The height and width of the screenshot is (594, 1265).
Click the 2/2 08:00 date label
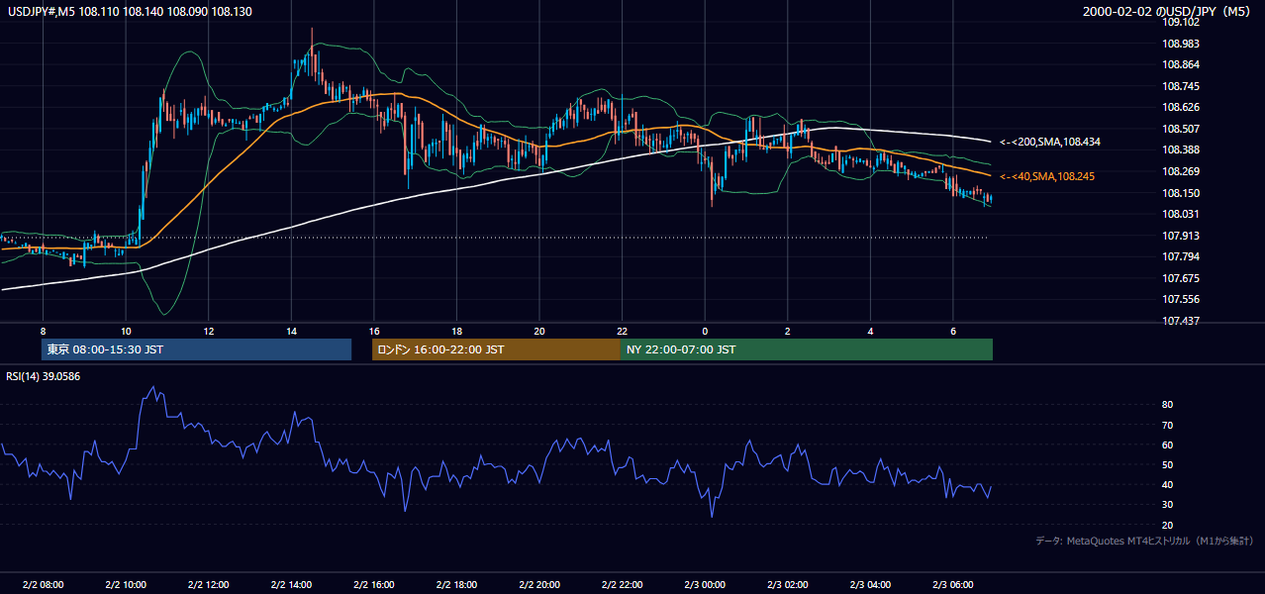(x=43, y=584)
